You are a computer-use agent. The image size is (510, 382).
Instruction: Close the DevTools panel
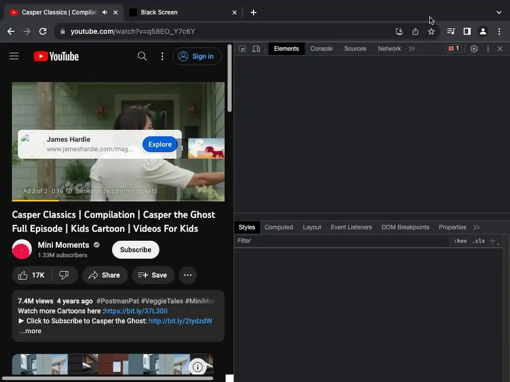coord(500,49)
